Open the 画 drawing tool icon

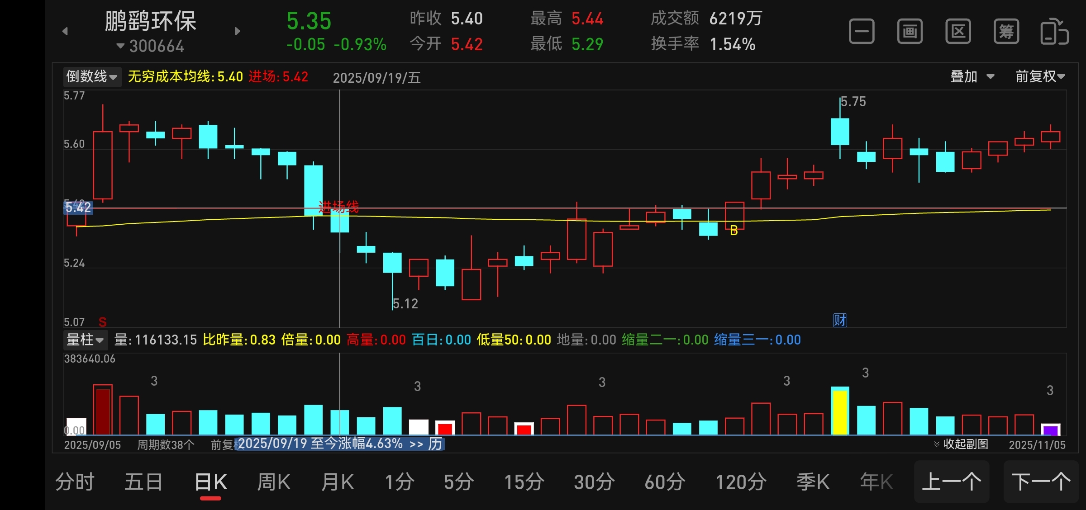pos(910,32)
